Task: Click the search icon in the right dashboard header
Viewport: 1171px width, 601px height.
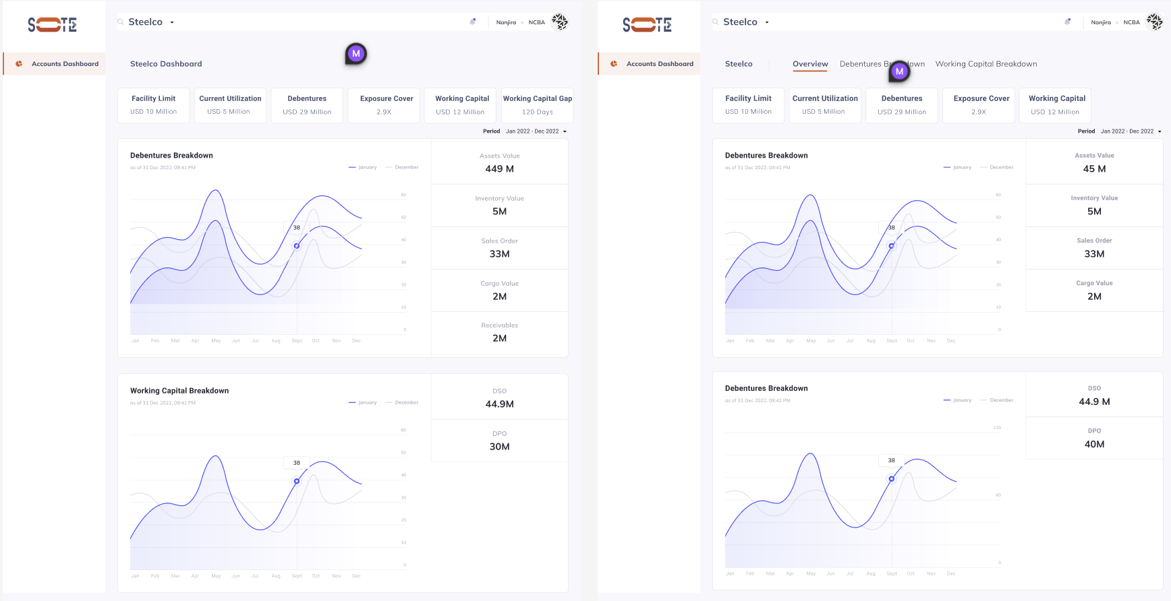Action: pyautogui.click(x=716, y=22)
